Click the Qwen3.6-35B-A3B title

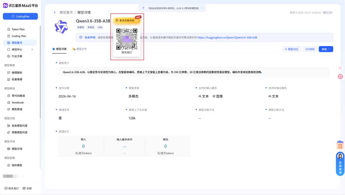(x=93, y=21)
